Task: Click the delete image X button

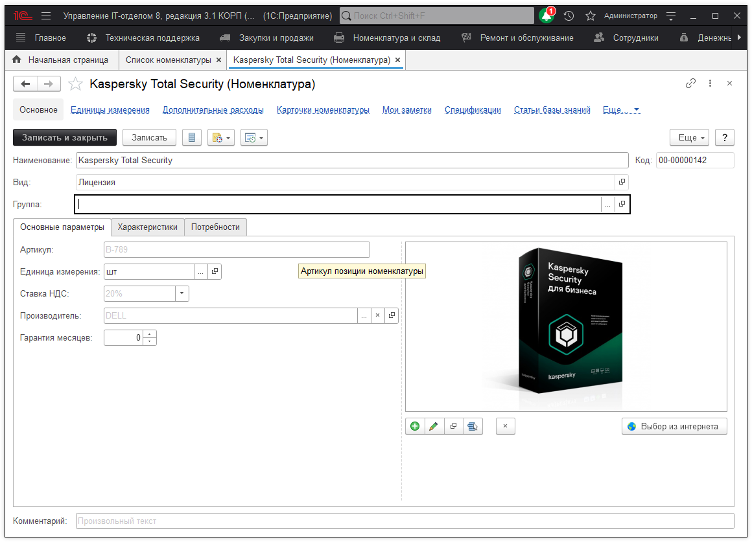Action: point(505,426)
